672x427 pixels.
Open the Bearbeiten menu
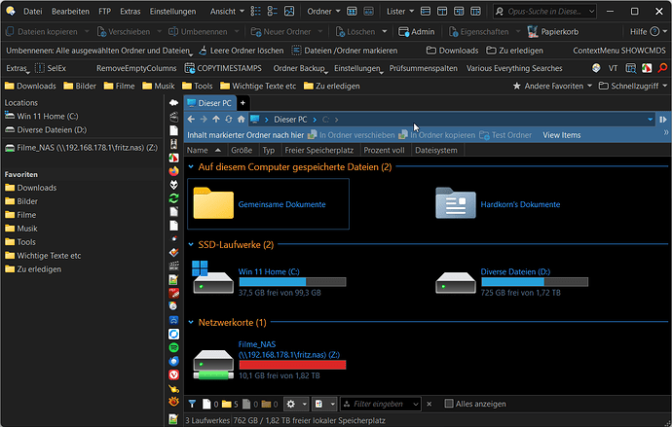[x=70, y=12]
